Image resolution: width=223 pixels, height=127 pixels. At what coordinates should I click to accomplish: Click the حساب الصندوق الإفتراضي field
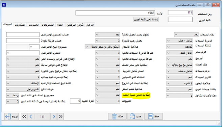pyautogui.click(x=23, y=34)
